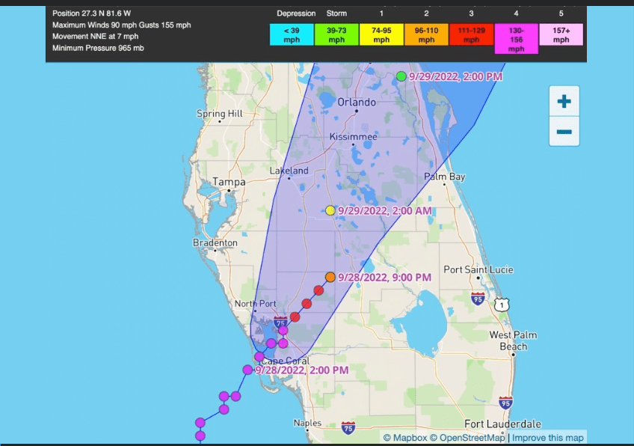
Task: Click the orange track marker for 9/28/2022 9:00 PM
Action: pyautogui.click(x=330, y=277)
